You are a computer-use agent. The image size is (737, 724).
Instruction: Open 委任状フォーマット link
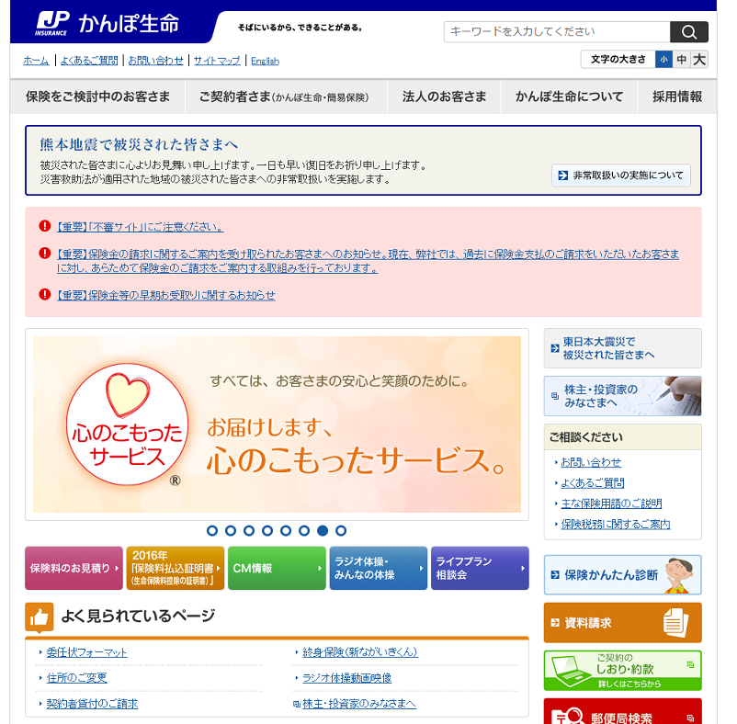[86, 652]
